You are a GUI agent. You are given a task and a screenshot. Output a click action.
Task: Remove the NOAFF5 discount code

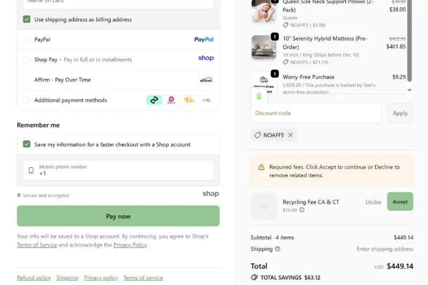point(291,135)
